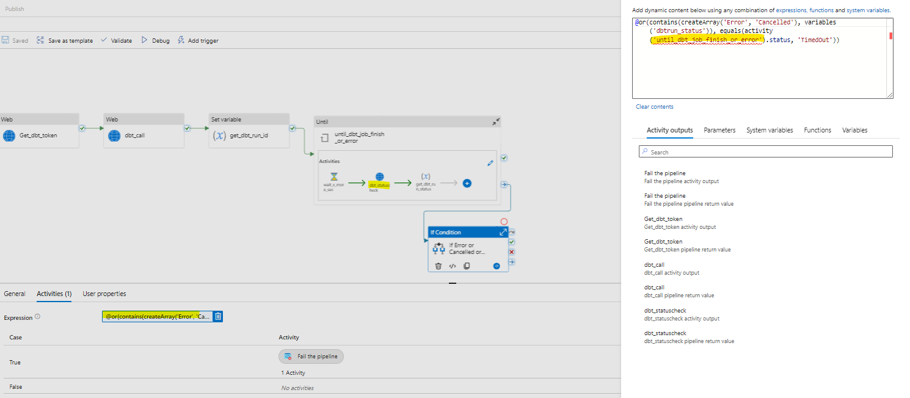The height and width of the screenshot is (398, 910).
Task: Click success checkbox output of dbt_call
Action: coord(187,128)
